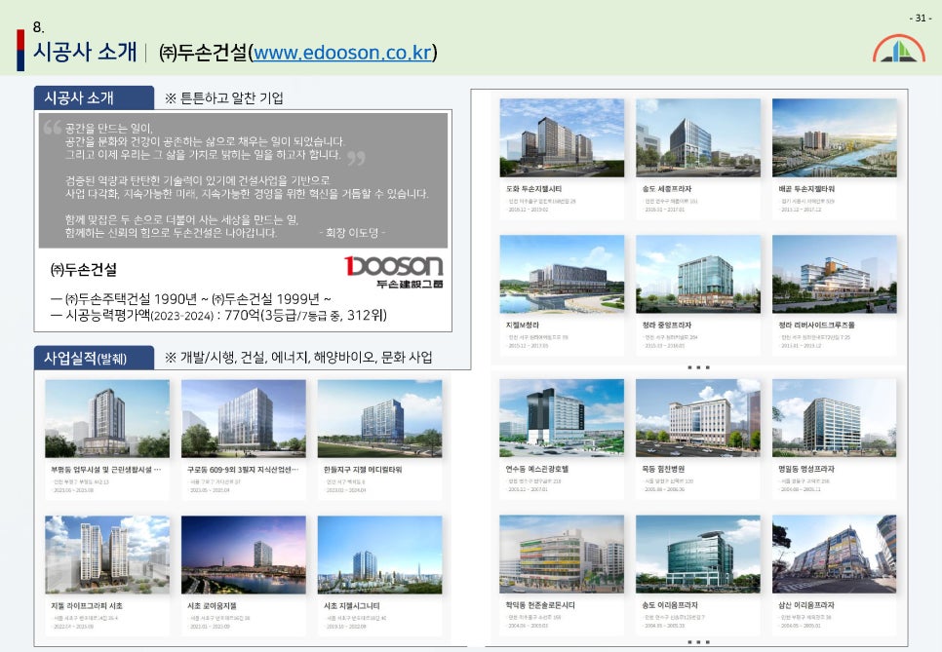The image size is (942, 652).
Task: Select the caption text 학익동 현존솔로몬시티
Action: 540,605
